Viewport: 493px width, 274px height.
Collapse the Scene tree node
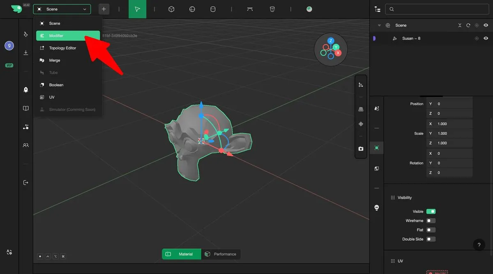point(379,25)
